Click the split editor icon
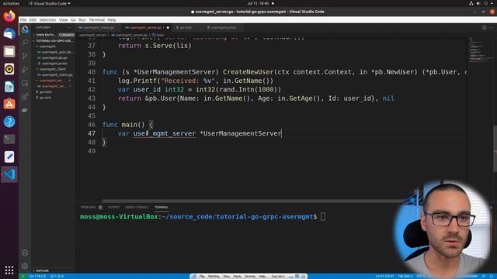Viewport: 497px width, 279px height. point(485,28)
